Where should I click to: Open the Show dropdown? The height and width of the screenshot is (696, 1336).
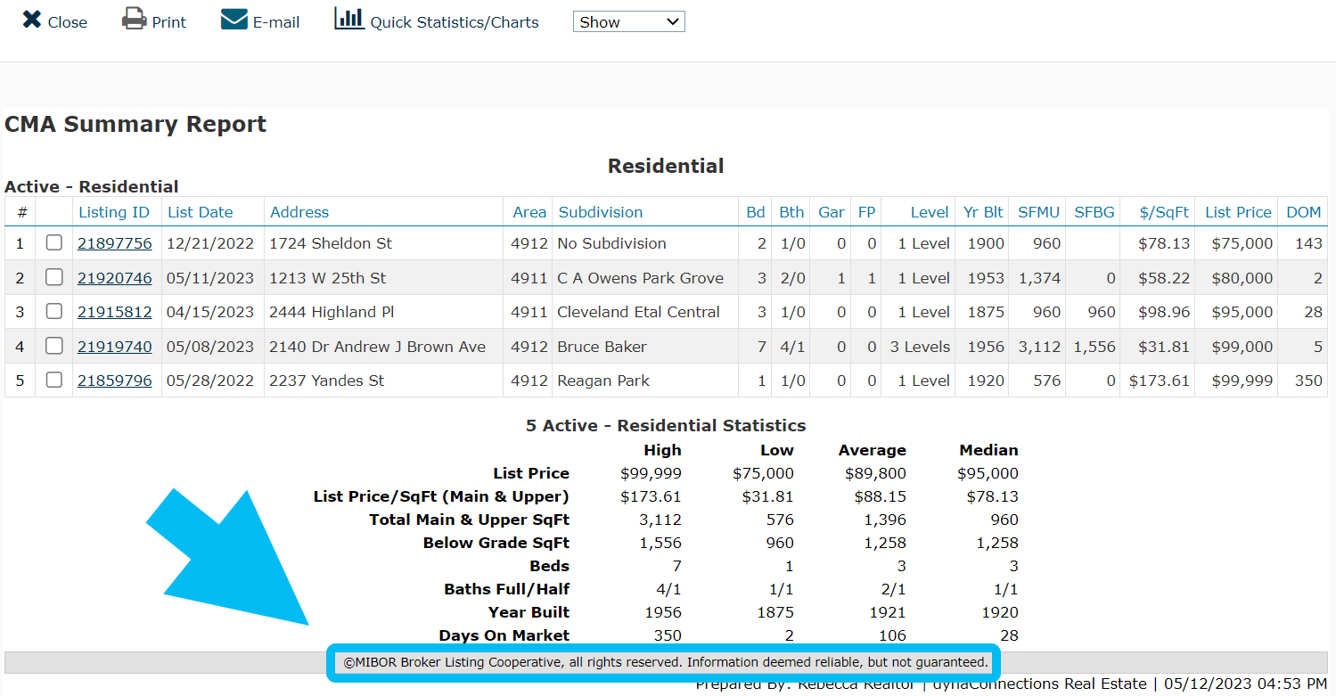pos(629,22)
